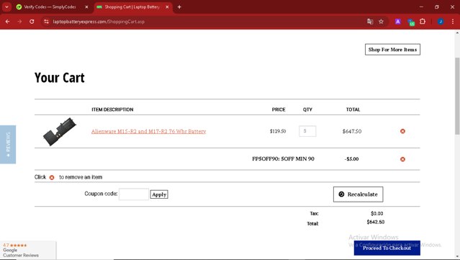The height and width of the screenshot is (260, 460).
Task: Open site information icon in address bar
Action: (x=46, y=22)
